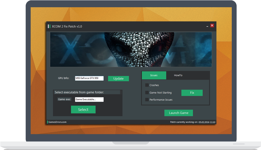Launch the game with Launch Game button

[x=179, y=113]
